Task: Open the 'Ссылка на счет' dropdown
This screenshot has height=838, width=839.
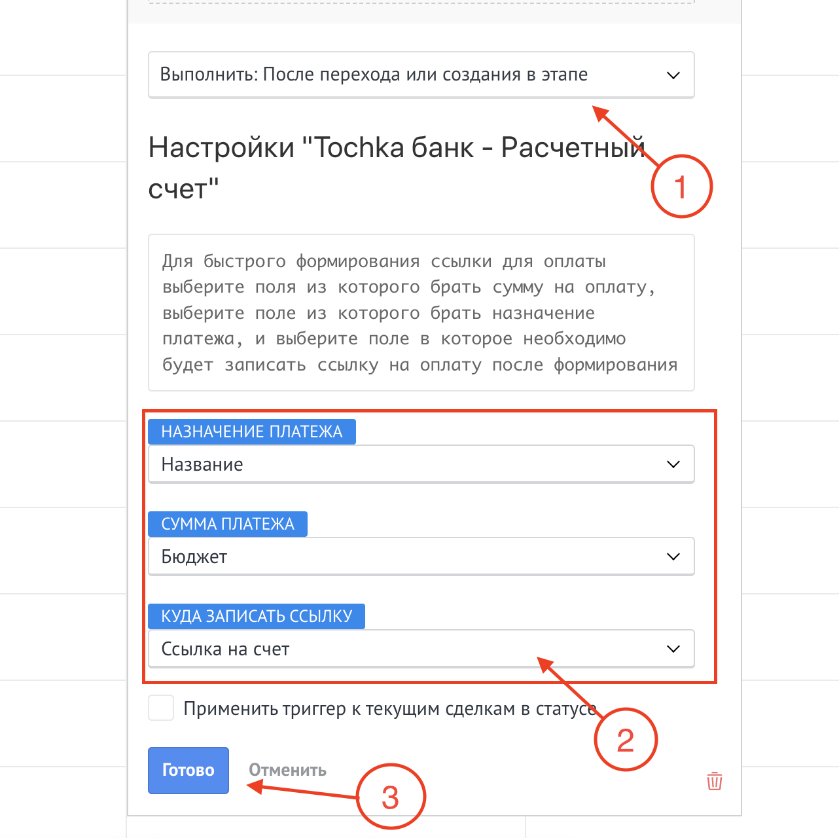Action: tap(421, 649)
